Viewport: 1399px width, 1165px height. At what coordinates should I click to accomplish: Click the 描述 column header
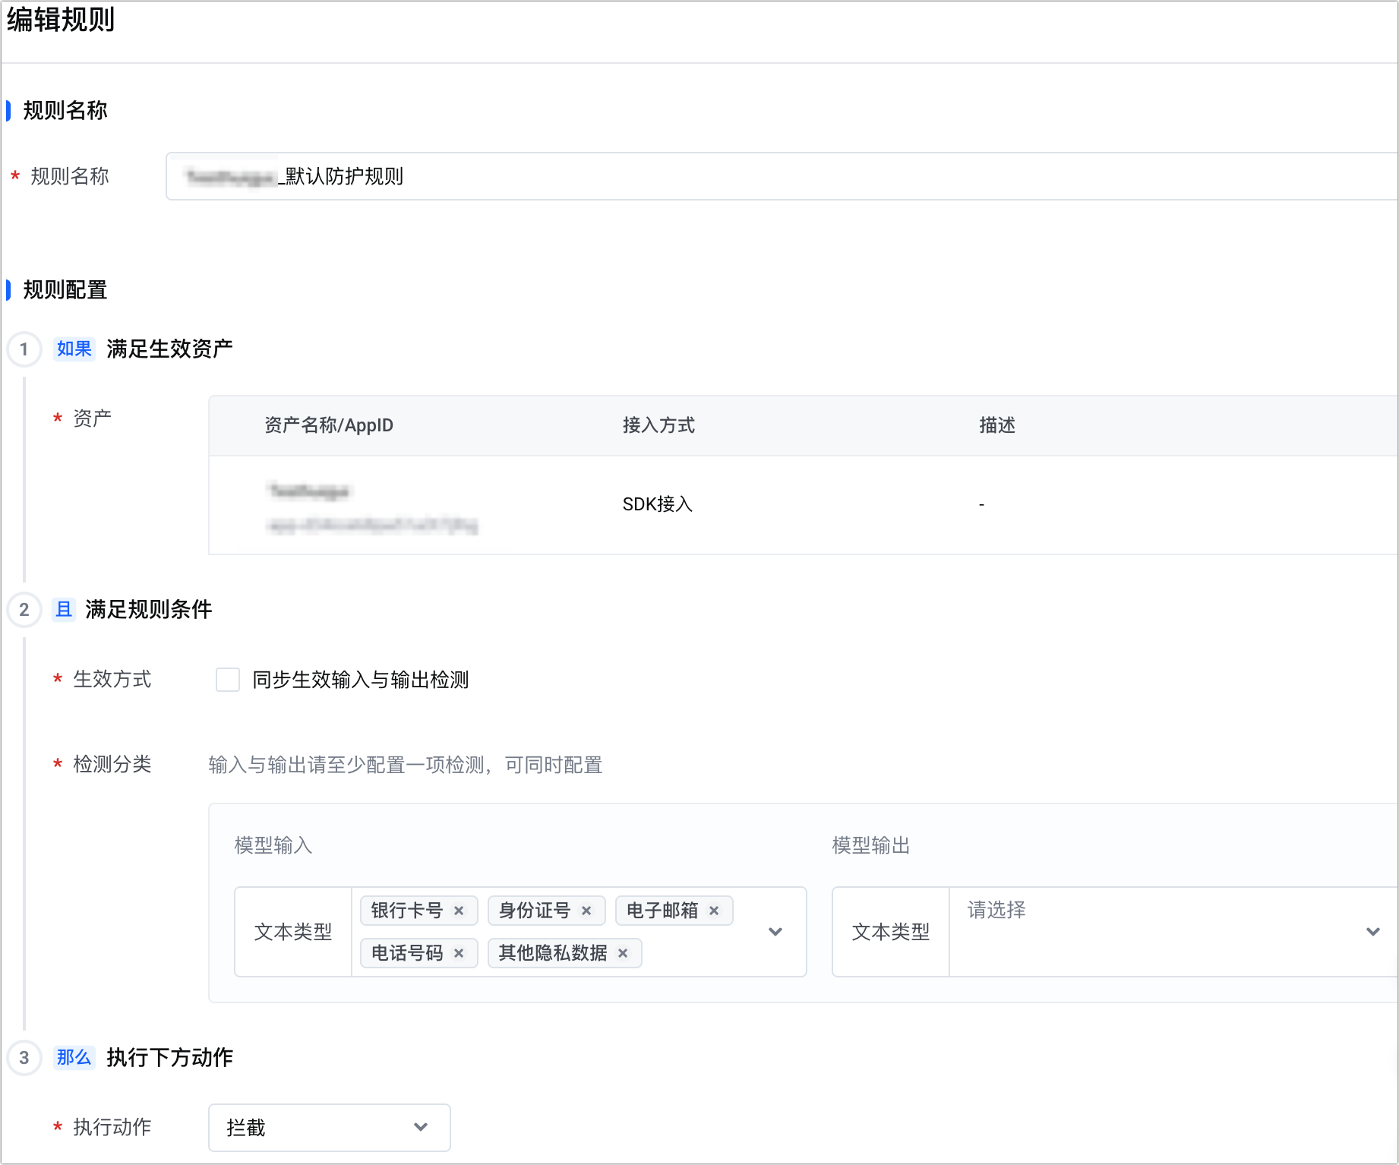[x=997, y=425]
